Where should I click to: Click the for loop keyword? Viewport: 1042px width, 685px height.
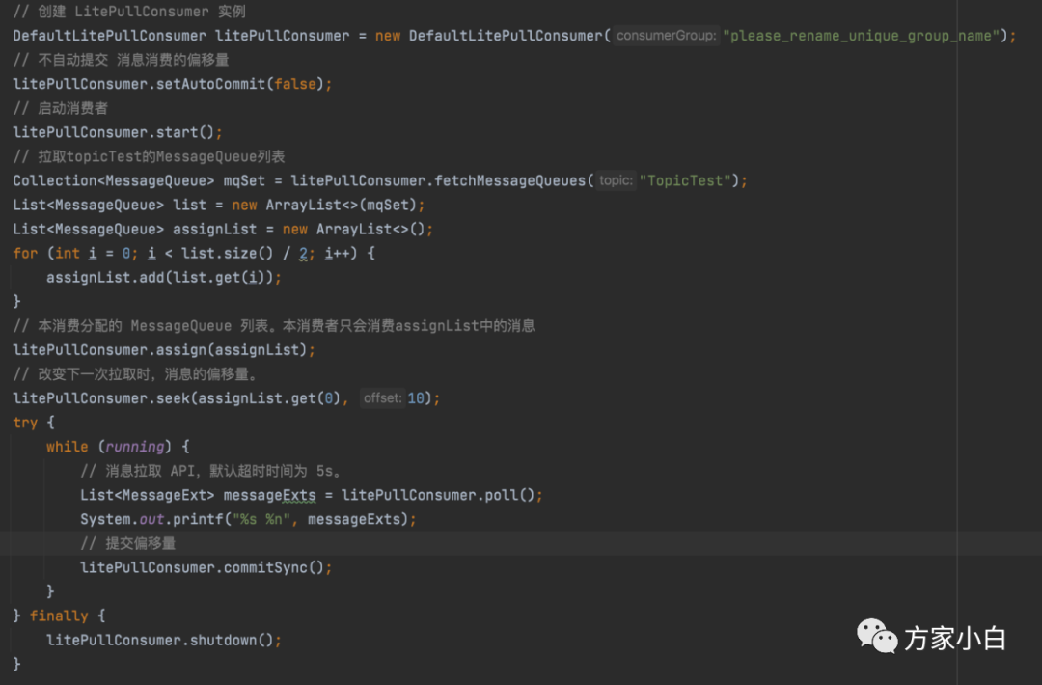(x=25, y=253)
